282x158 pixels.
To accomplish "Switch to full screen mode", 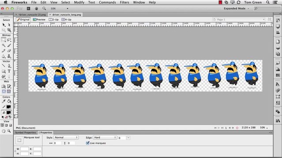I will (x=11, y=125).
